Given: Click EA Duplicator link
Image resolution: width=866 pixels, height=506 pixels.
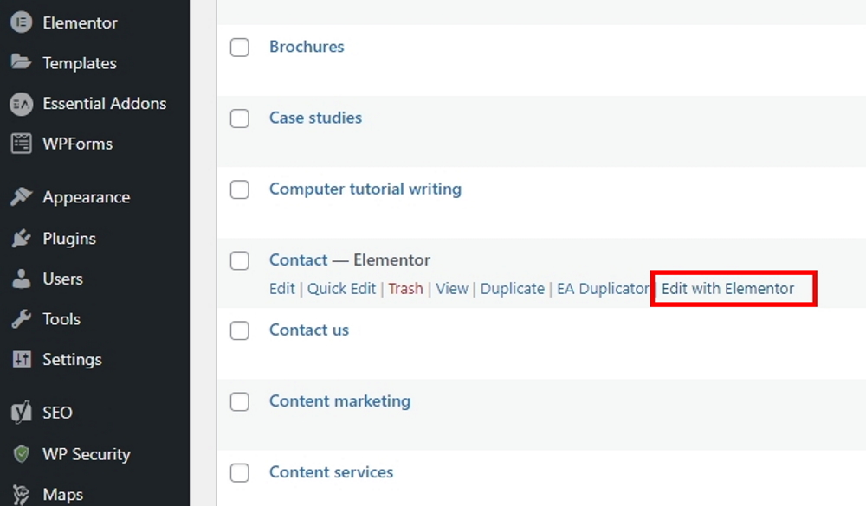Looking at the screenshot, I should pos(603,289).
